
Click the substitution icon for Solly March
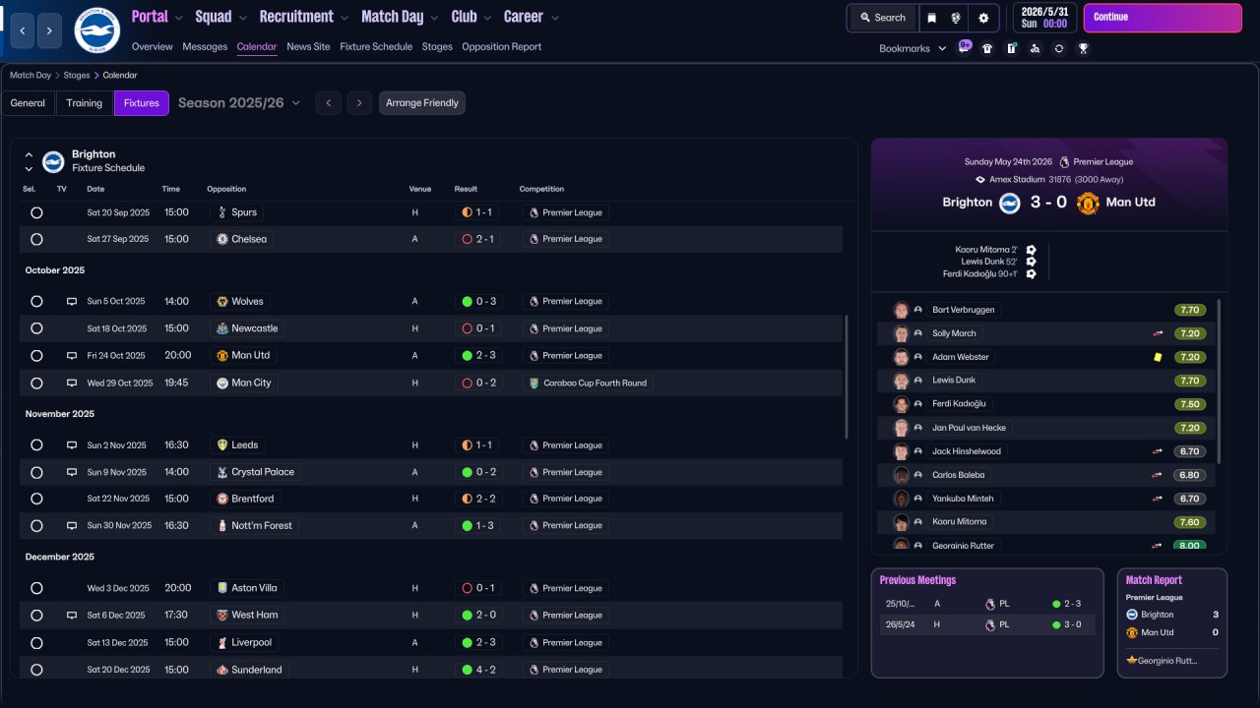pyautogui.click(x=1159, y=333)
